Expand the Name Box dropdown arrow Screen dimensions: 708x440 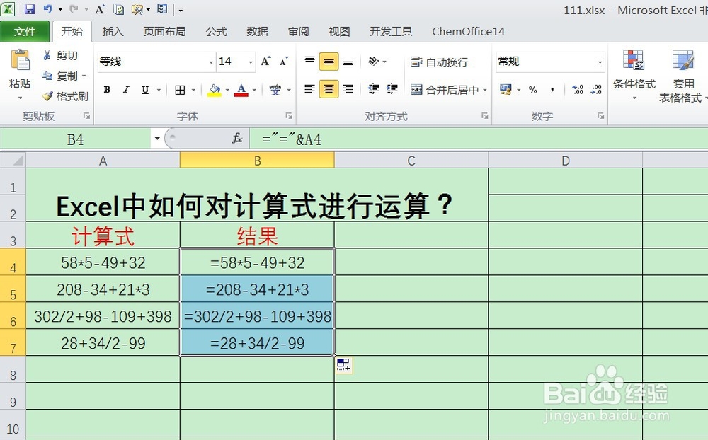(157, 138)
